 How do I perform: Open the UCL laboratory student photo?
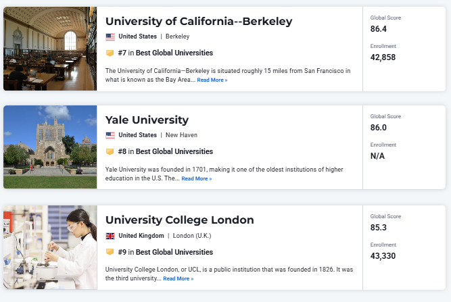(x=50, y=247)
